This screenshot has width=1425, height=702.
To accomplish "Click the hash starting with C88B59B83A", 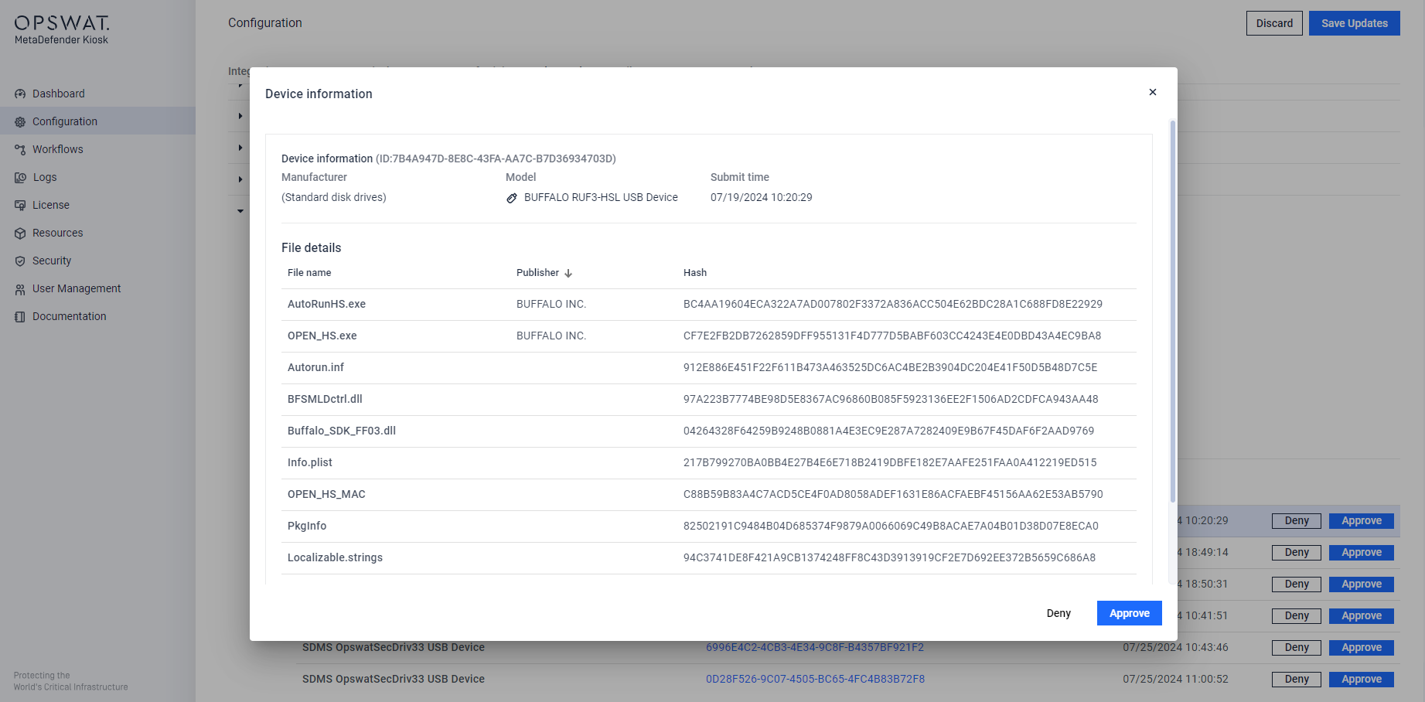I will coord(893,494).
